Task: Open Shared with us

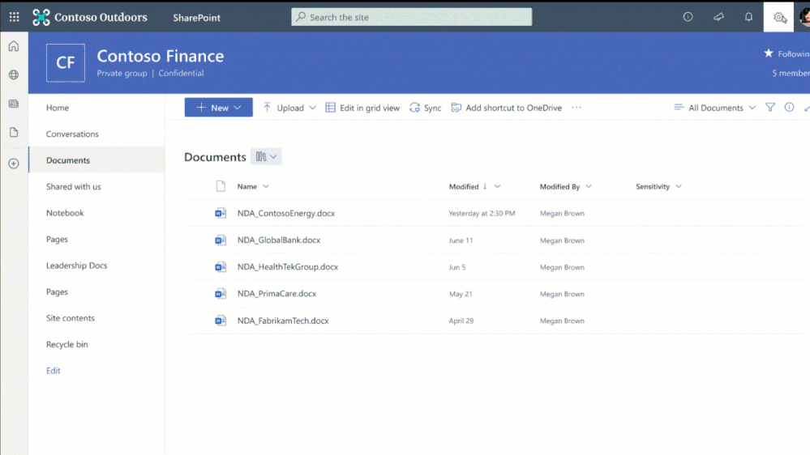Action: pos(73,186)
